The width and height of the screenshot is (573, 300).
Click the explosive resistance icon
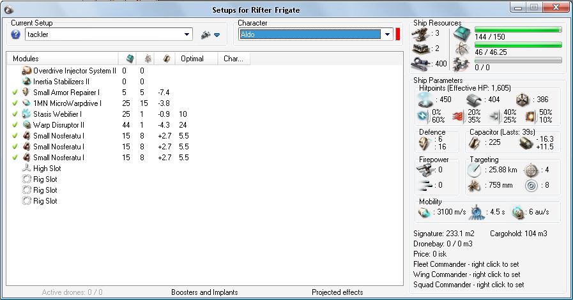click(x=530, y=116)
